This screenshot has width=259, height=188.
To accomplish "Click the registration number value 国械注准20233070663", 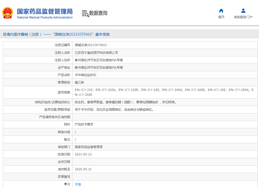I will (91, 45).
